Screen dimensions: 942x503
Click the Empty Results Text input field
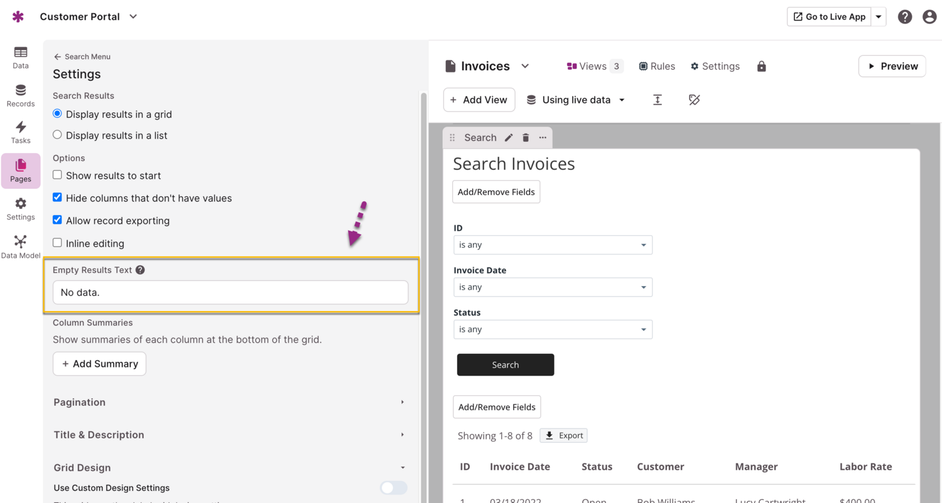tap(230, 292)
